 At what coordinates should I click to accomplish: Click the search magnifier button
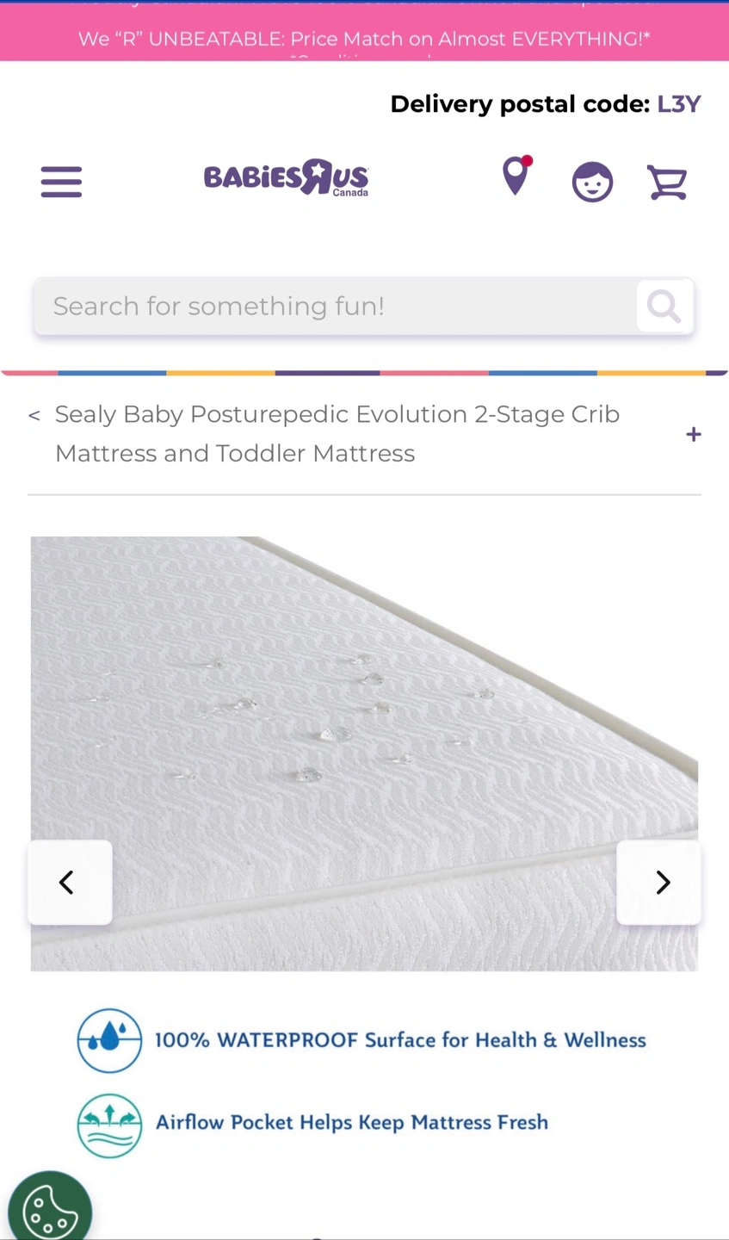pos(664,306)
